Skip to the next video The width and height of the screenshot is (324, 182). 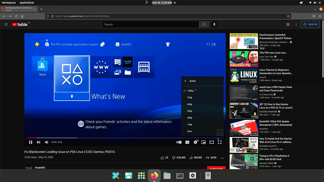[x=38, y=142]
